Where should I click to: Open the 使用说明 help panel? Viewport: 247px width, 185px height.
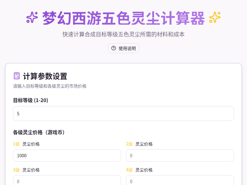(123, 48)
